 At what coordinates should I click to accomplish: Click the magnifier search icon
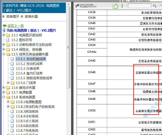click(154, 6)
